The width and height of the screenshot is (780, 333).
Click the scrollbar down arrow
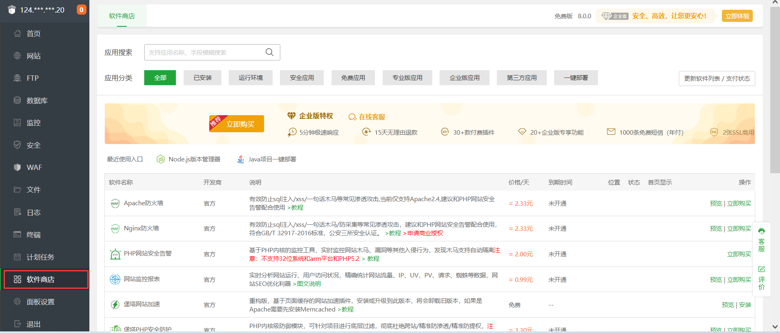775,327
